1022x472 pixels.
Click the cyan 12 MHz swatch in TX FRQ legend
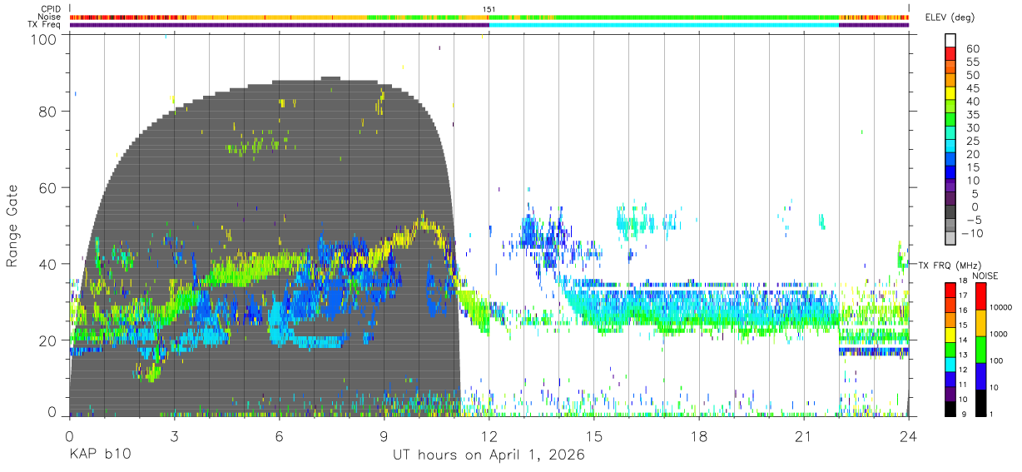point(950,365)
